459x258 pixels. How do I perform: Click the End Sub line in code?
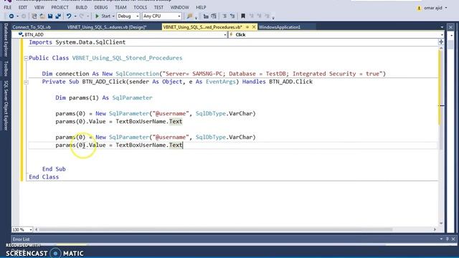pyautogui.click(x=54, y=169)
